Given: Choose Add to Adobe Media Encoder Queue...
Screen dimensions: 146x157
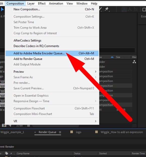Looking at the screenshot, I should point(52,53).
